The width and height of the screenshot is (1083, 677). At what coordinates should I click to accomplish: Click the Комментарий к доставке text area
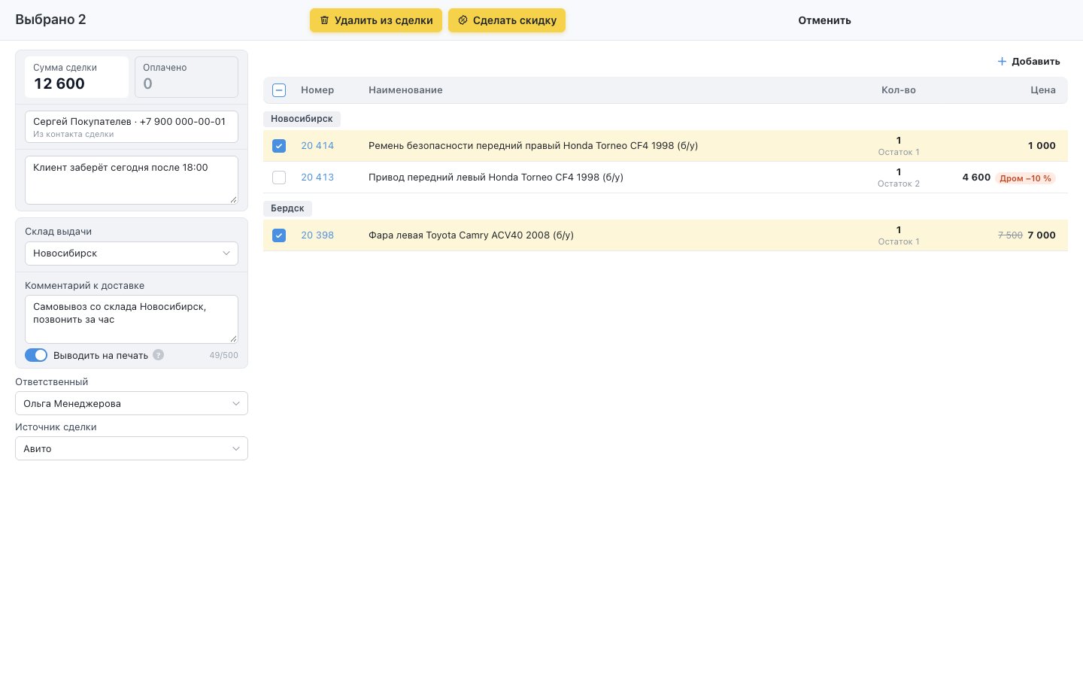[x=132, y=319]
